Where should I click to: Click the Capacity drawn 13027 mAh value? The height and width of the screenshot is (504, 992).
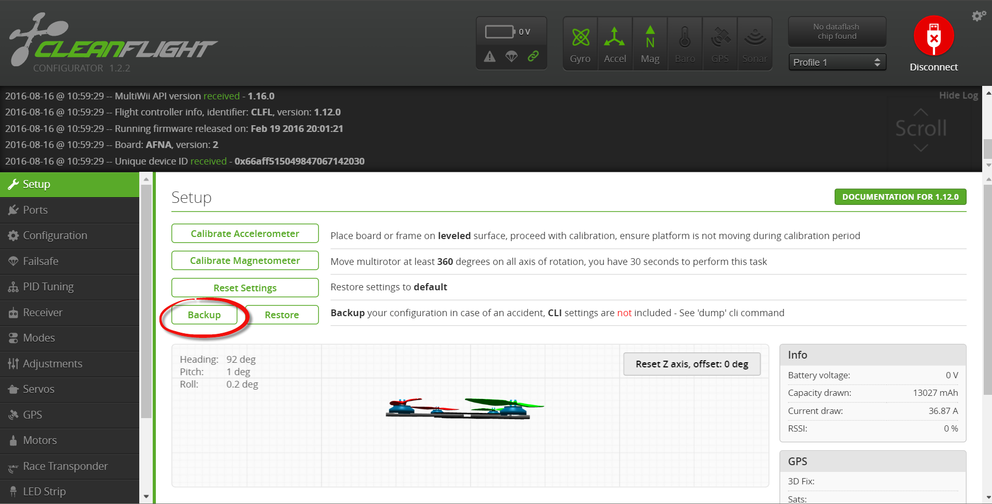click(x=935, y=393)
